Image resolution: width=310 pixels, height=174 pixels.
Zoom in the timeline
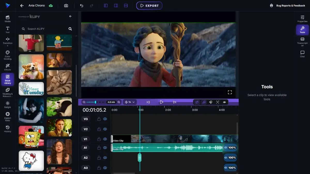pos(119,102)
